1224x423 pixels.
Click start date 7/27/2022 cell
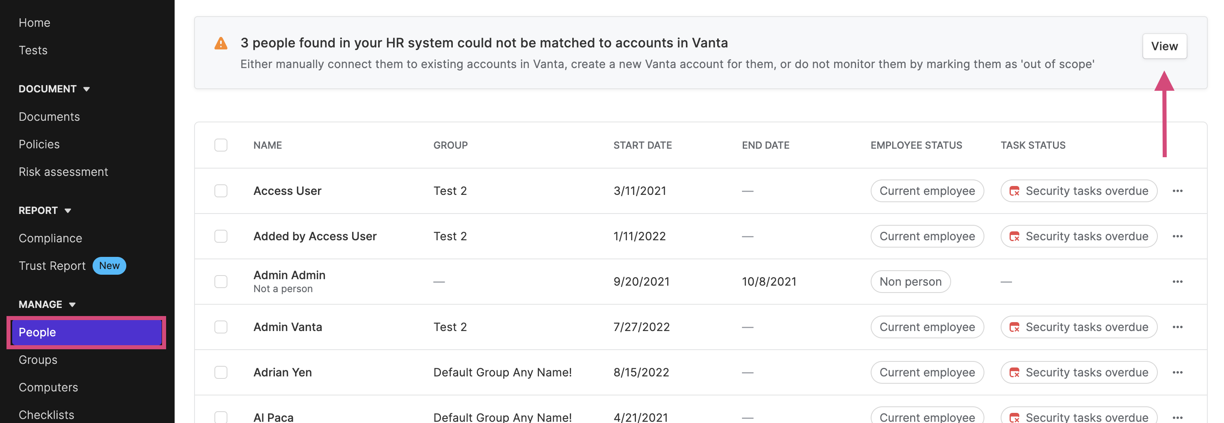[642, 327]
